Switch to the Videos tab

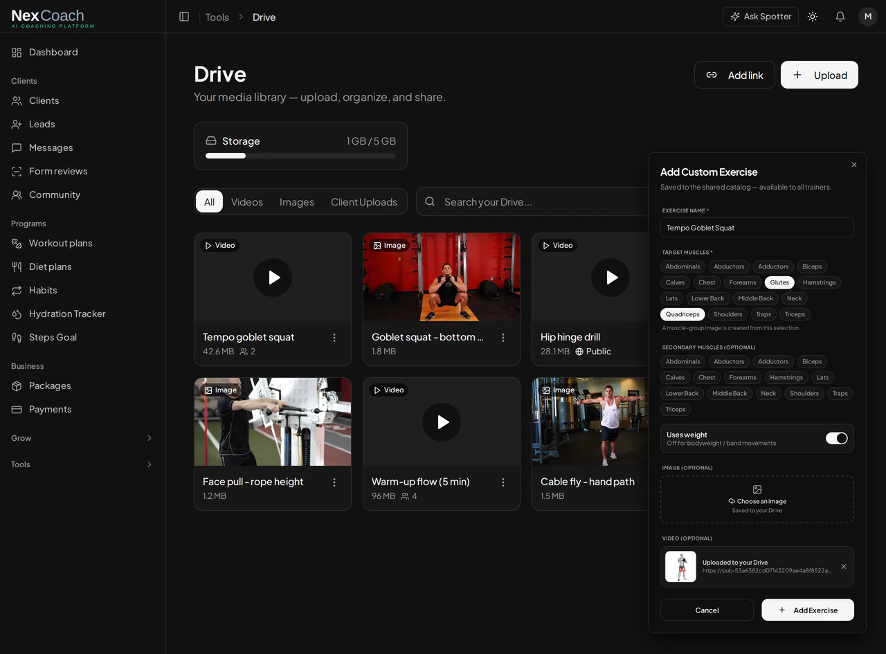[x=247, y=201]
